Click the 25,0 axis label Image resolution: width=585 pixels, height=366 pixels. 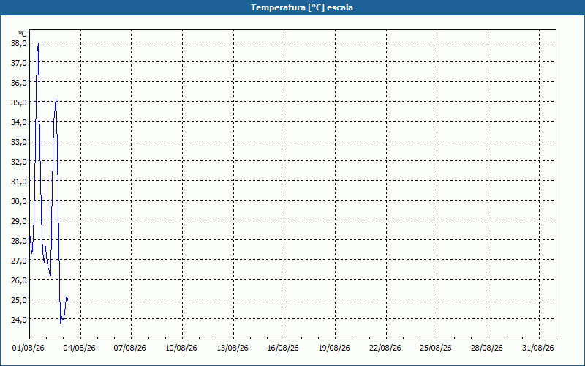tap(19, 300)
